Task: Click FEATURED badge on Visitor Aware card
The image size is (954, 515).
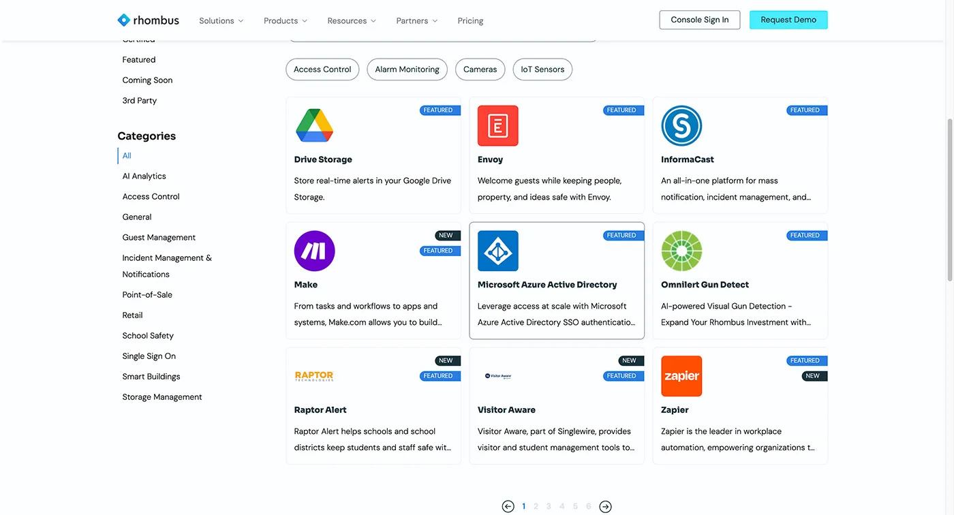Action: click(624, 376)
